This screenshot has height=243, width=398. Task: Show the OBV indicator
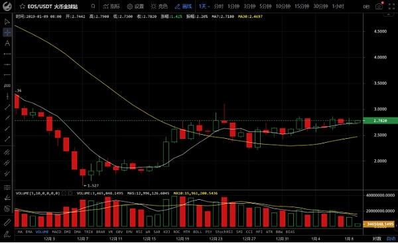[119, 232]
